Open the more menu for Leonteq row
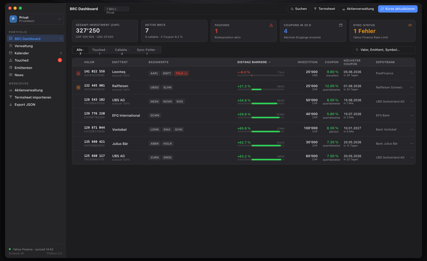This screenshot has height=261, width=427. (x=412, y=73)
